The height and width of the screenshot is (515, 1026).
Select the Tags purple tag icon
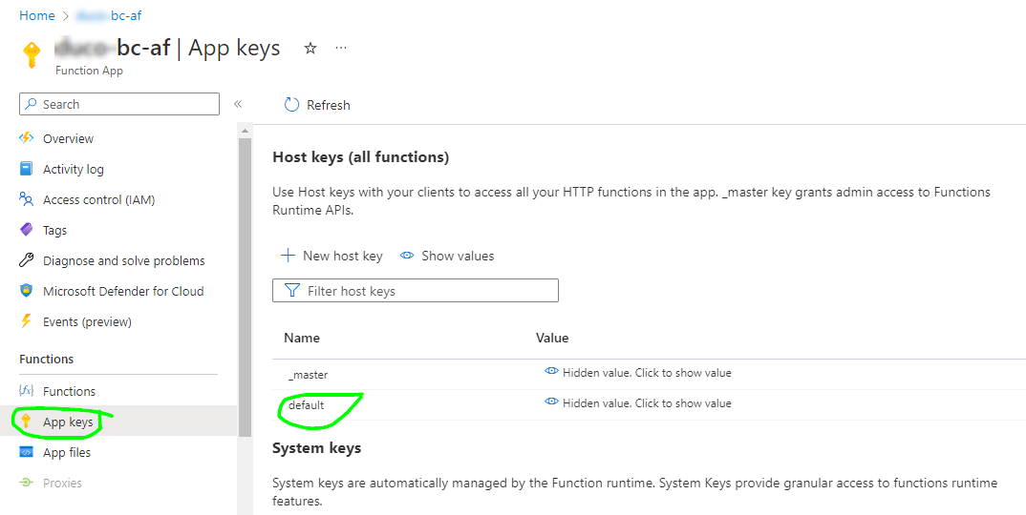click(x=26, y=230)
